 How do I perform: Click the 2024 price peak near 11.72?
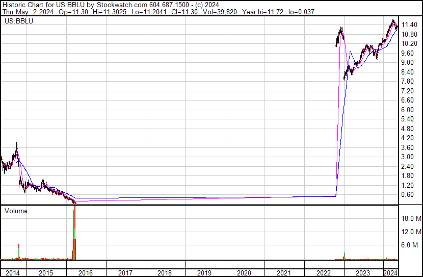pyautogui.click(x=393, y=21)
